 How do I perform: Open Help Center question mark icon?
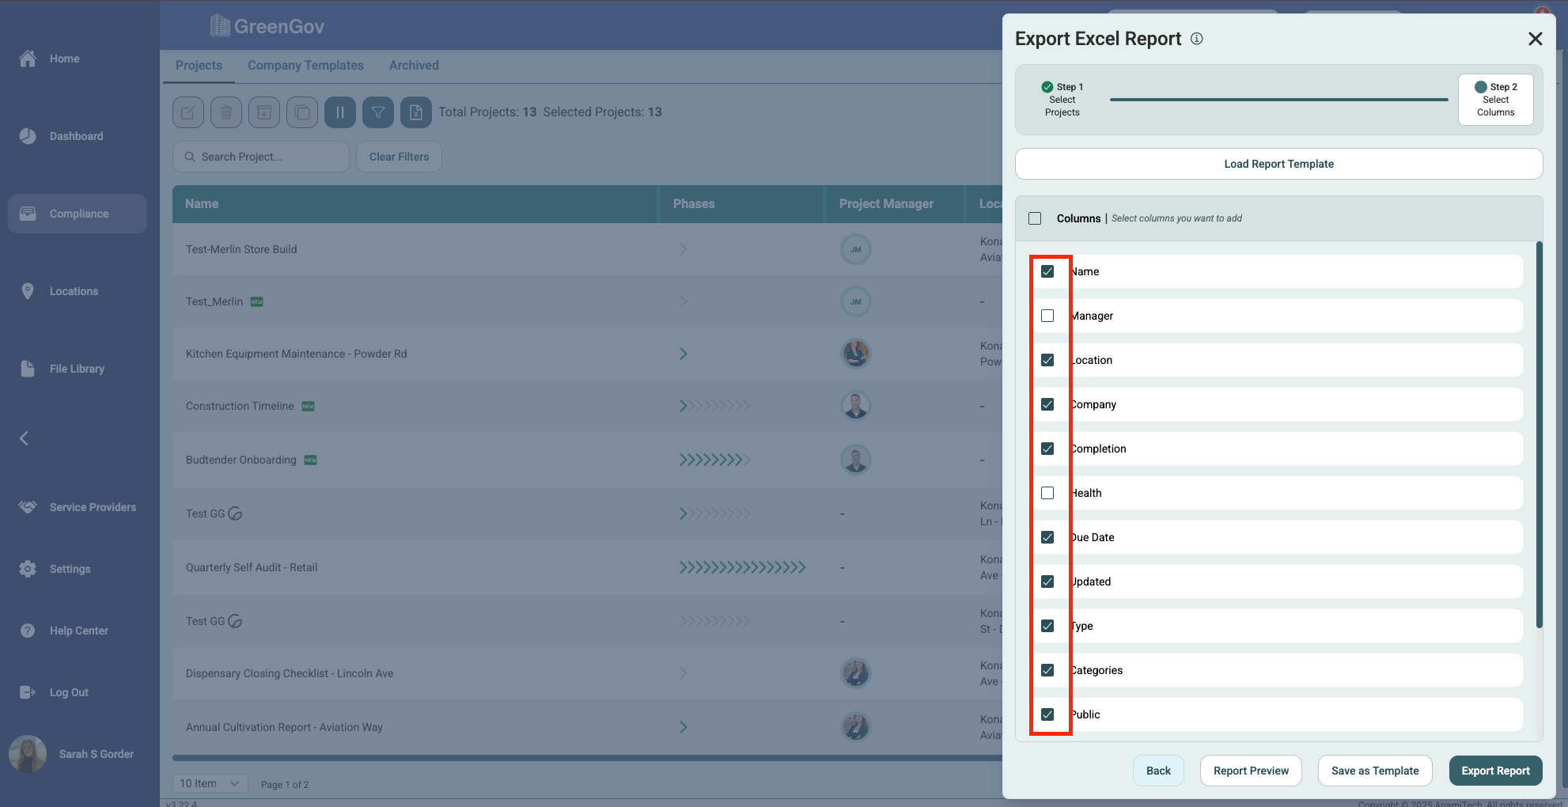(x=28, y=631)
